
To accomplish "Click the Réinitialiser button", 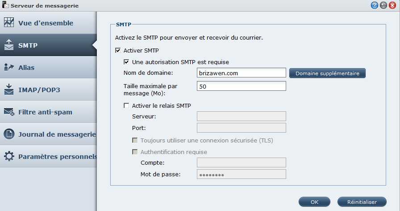I will (362, 202).
